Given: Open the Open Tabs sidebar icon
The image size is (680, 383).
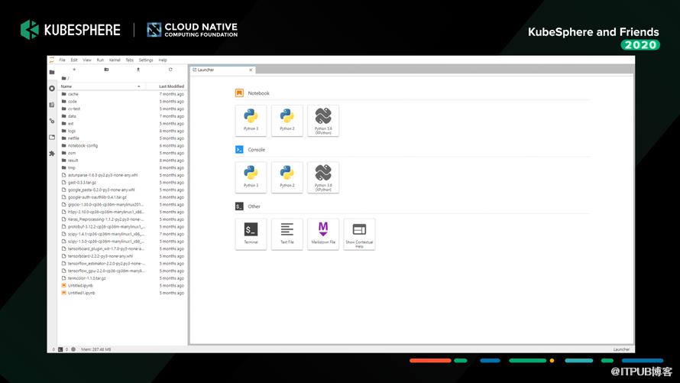Looking at the screenshot, I should pos(52,137).
